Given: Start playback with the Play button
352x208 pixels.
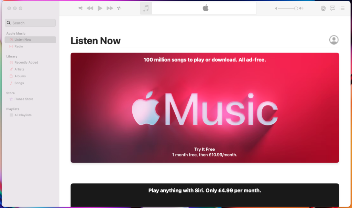Looking at the screenshot, I should coord(100,8).
